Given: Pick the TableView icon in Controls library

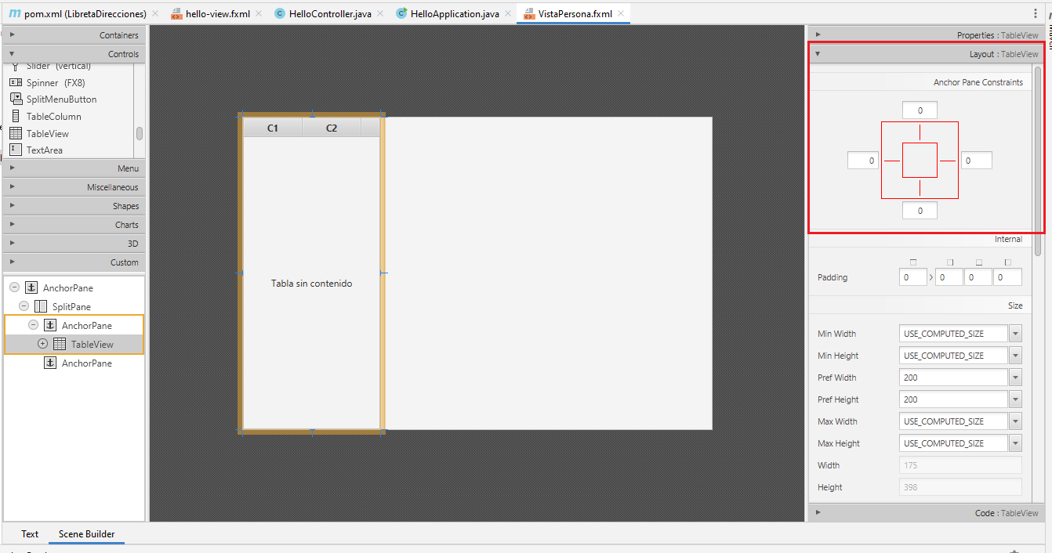Looking at the screenshot, I should coord(15,133).
